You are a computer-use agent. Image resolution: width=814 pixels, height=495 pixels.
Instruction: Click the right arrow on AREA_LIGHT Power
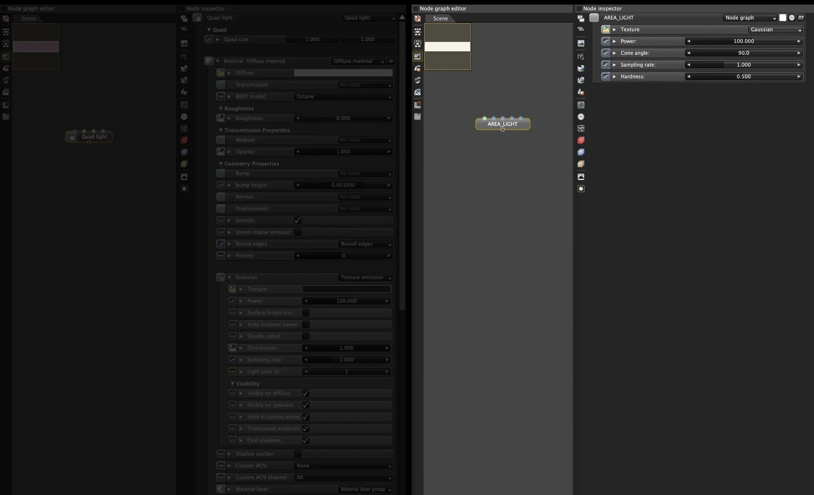click(x=799, y=41)
